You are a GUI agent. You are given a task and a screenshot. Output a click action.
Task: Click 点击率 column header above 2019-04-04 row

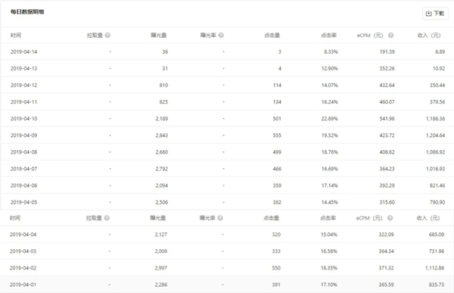pos(328,218)
